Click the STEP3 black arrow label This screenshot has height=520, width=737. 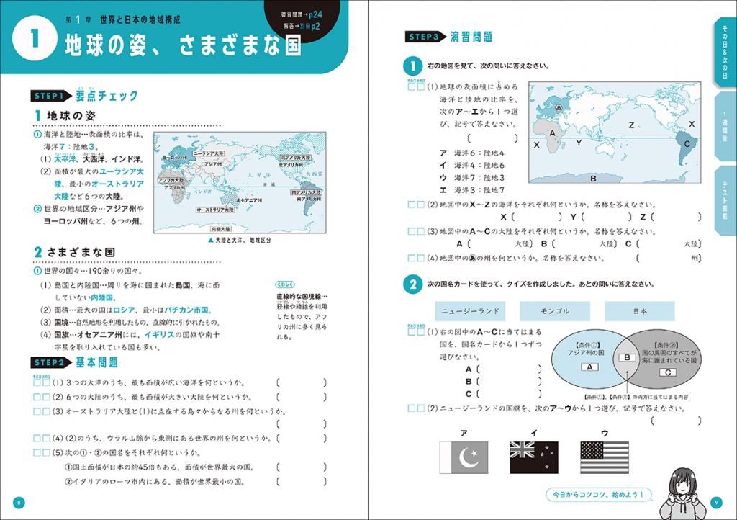pyautogui.click(x=425, y=37)
